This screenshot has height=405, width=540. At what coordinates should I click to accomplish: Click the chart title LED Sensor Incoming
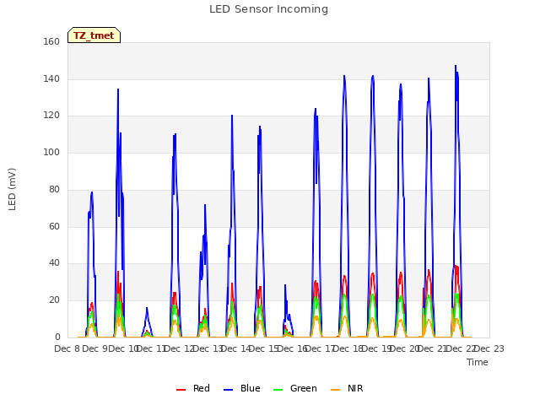[268, 9]
